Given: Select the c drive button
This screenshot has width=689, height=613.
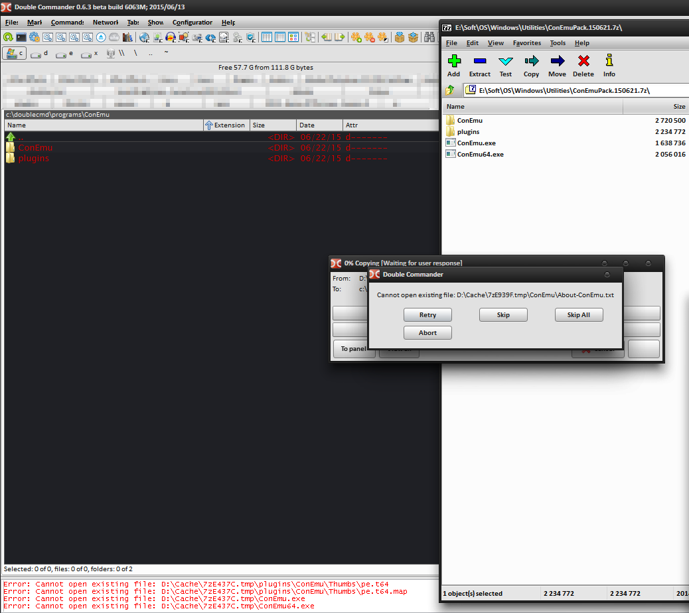Looking at the screenshot, I should tap(15, 53).
